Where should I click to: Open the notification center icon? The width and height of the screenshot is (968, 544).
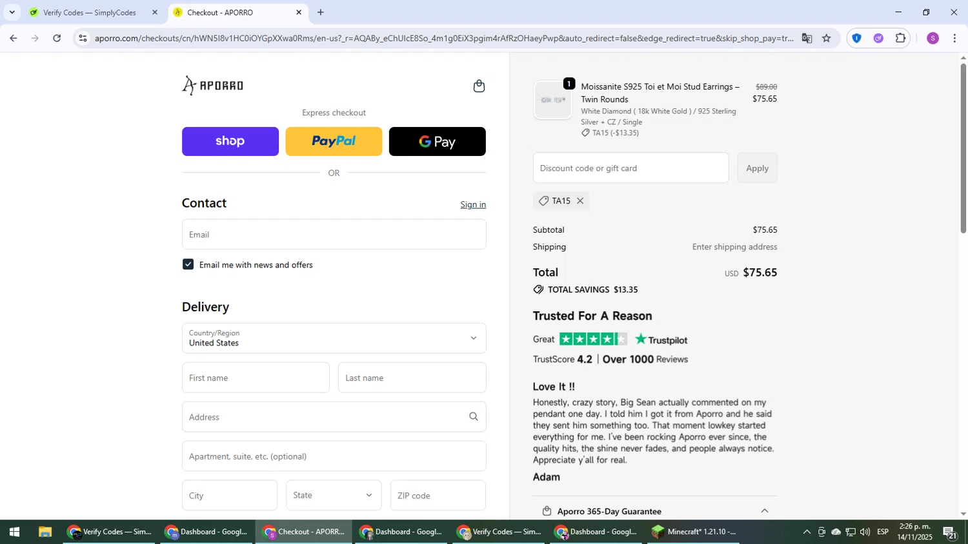click(x=950, y=532)
